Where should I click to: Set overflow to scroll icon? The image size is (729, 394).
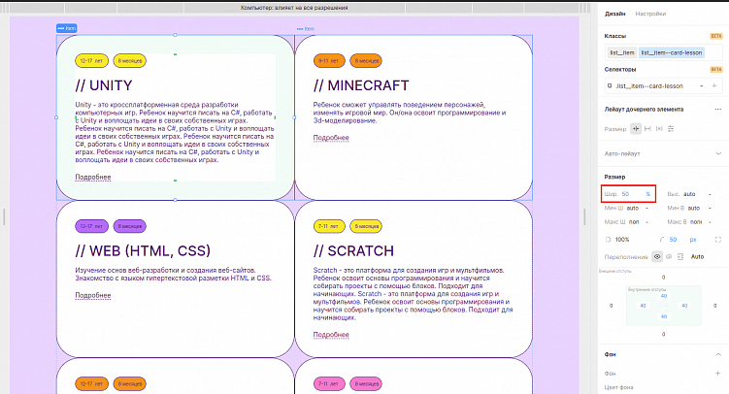pyautogui.click(x=680, y=256)
